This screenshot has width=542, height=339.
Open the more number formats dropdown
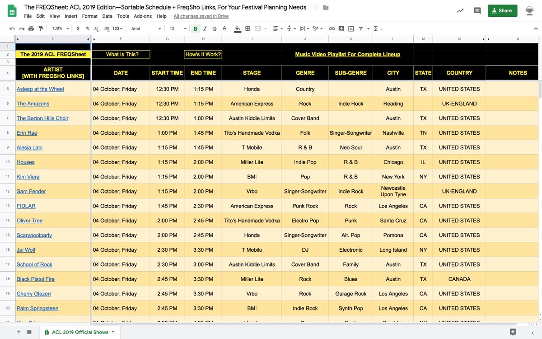click(x=117, y=28)
